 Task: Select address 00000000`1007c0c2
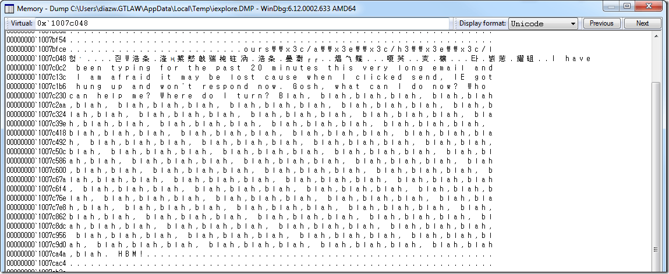[36, 68]
